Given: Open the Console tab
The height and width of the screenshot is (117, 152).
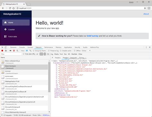Looking at the screenshot, I should click(x=22, y=47).
